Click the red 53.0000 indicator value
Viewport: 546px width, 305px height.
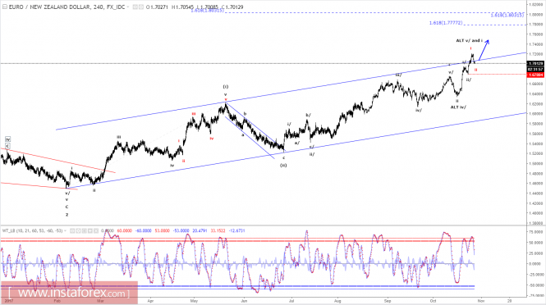162,230
